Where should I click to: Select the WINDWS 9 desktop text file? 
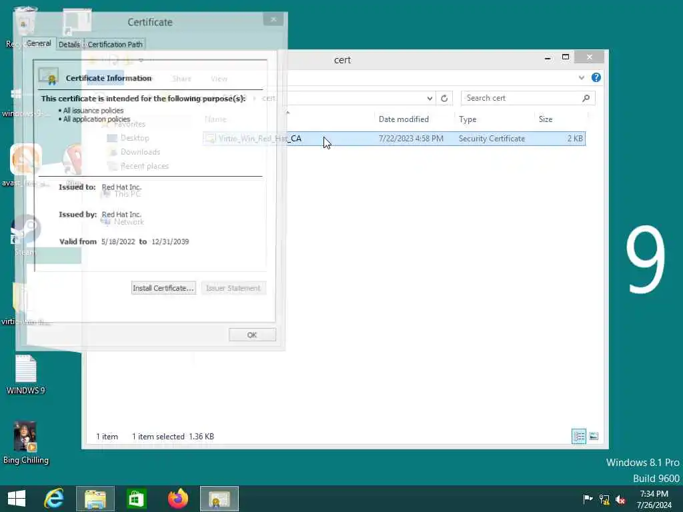coord(26,375)
